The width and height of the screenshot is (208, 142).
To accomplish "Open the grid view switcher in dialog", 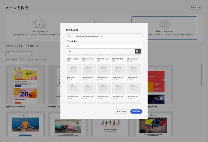I will pos(138,51).
